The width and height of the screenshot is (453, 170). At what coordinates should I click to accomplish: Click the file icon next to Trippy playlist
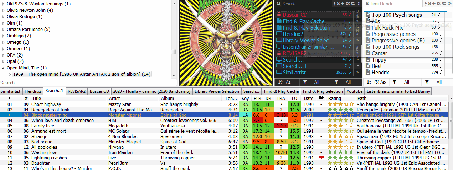click(368, 60)
